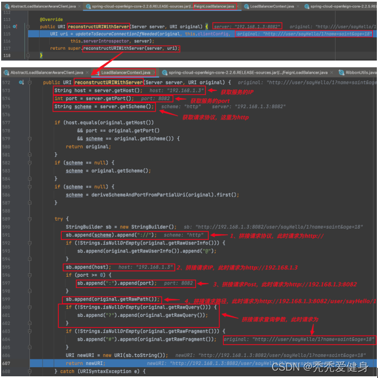Click sb.append(":").append(port) line
This screenshot has width=378, height=378.
tap(117, 283)
